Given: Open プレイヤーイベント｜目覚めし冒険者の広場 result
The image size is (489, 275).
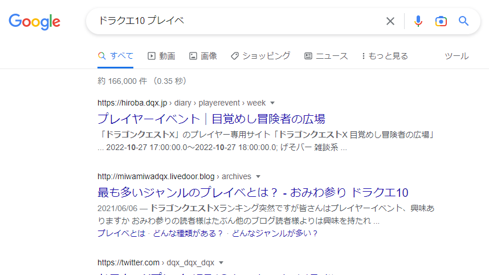Looking at the screenshot, I should tap(211, 119).
